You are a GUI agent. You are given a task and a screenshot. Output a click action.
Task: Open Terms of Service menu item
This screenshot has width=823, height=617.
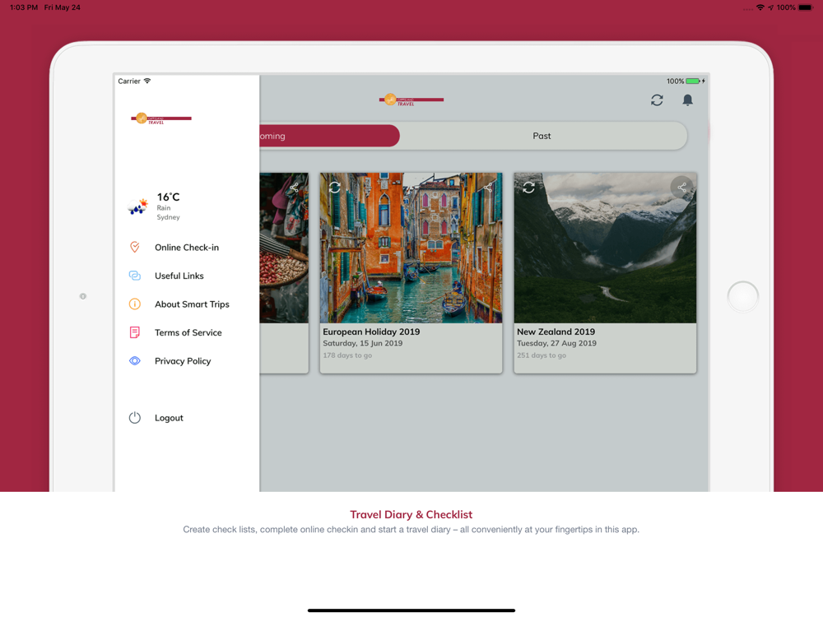tap(186, 332)
